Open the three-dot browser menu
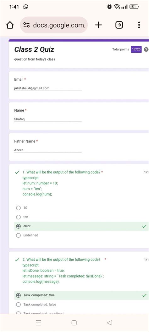149x332 pixels. [x=139, y=25]
